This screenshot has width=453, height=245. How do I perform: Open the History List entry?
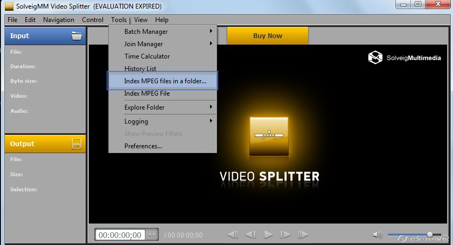point(163,68)
